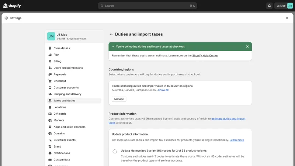Click the 03afd8-3.myshopify.com store URL text
Image resolution: width=295 pixels, height=166 pixels.
(x=72, y=39)
